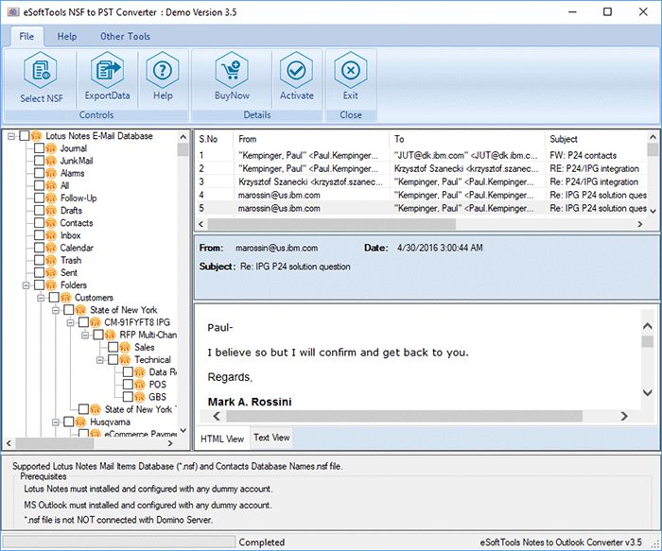Collapse the CM-91FYFT8 IPG node
This screenshot has height=551, width=662.
(x=71, y=322)
